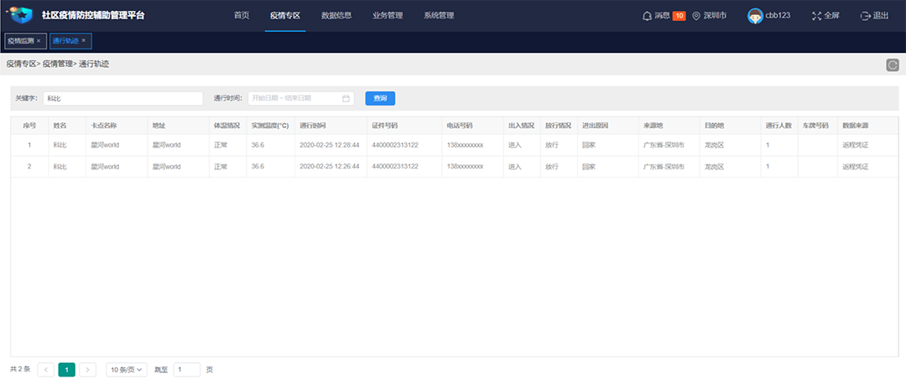Viewport: 906px width, 384px height.
Task: Focus the 跳至 page number input
Action: click(x=186, y=370)
